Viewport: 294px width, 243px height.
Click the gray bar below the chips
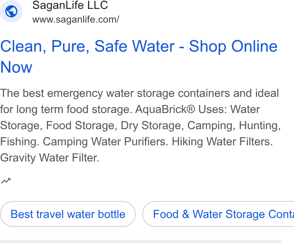141,241
